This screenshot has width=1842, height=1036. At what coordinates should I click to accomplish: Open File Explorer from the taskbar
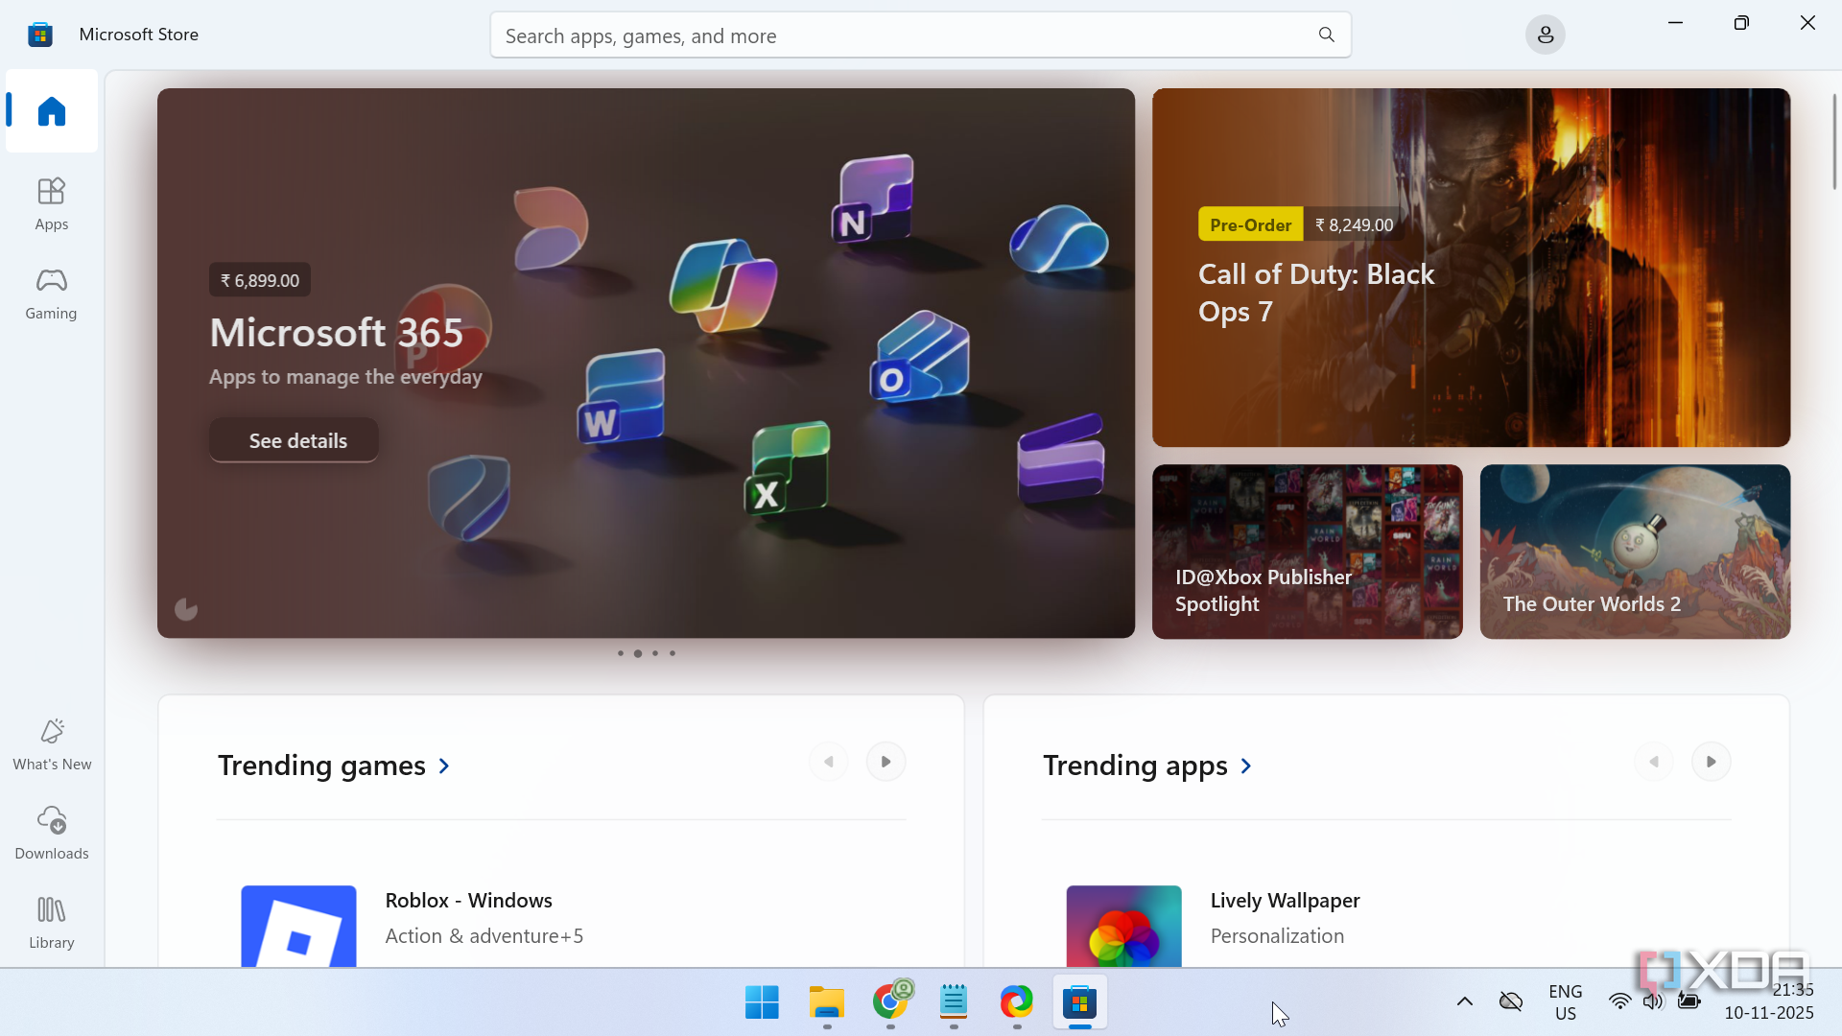click(826, 1002)
